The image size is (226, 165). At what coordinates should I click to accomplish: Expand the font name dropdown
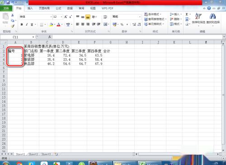[x=51, y=17]
